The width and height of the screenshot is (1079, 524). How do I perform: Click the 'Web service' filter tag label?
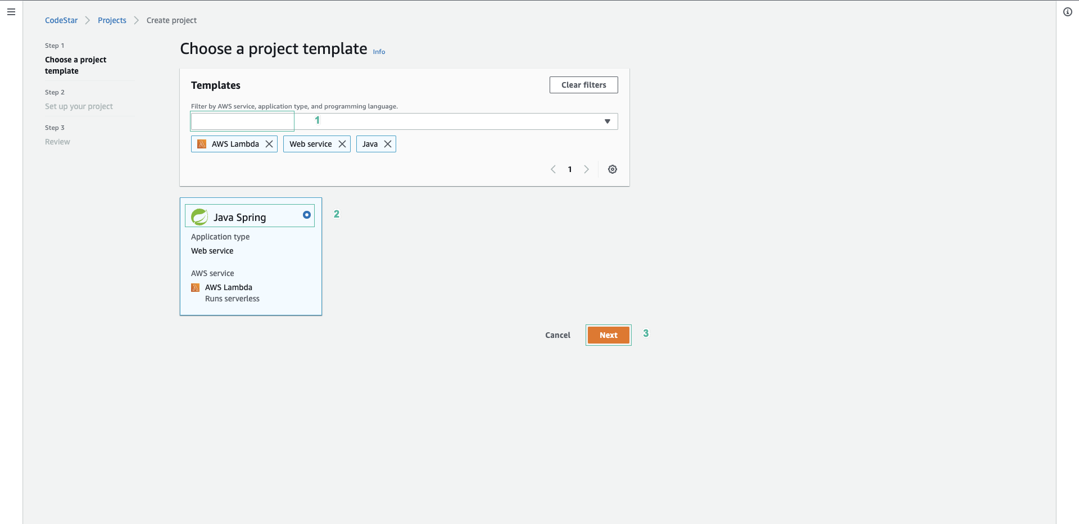point(311,144)
